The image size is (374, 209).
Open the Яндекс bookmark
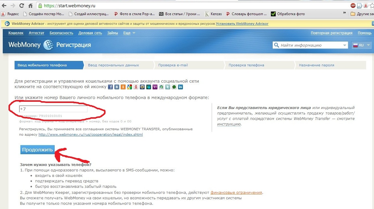click(x=10, y=14)
